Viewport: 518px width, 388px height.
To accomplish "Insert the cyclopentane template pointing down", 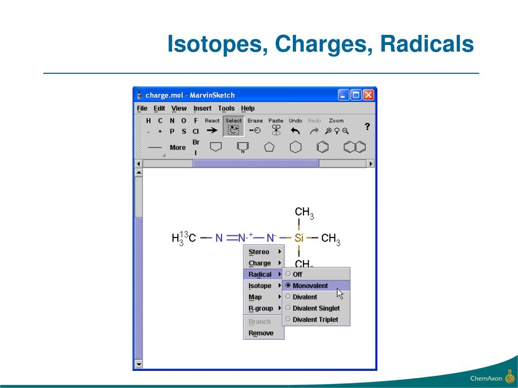I will pos(215,147).
